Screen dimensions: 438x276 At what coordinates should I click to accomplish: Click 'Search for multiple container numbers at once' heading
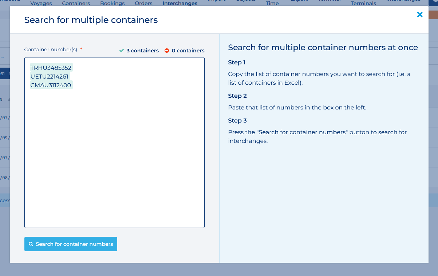pyautogui.click(x=323, y=47)
